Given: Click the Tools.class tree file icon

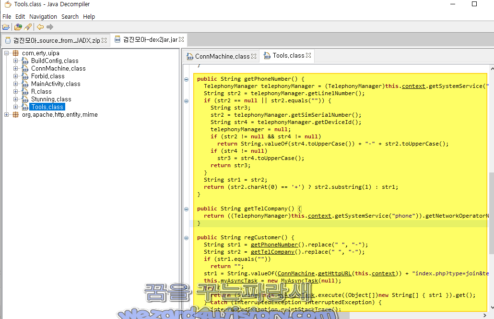Looking at the screenshot, I should [x=25, y=107].
